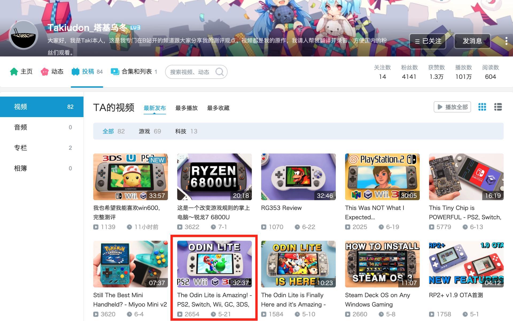Switch to grid view layout icon
The width and height of the screenshot is (513, 321).
[x=482, y=107]
